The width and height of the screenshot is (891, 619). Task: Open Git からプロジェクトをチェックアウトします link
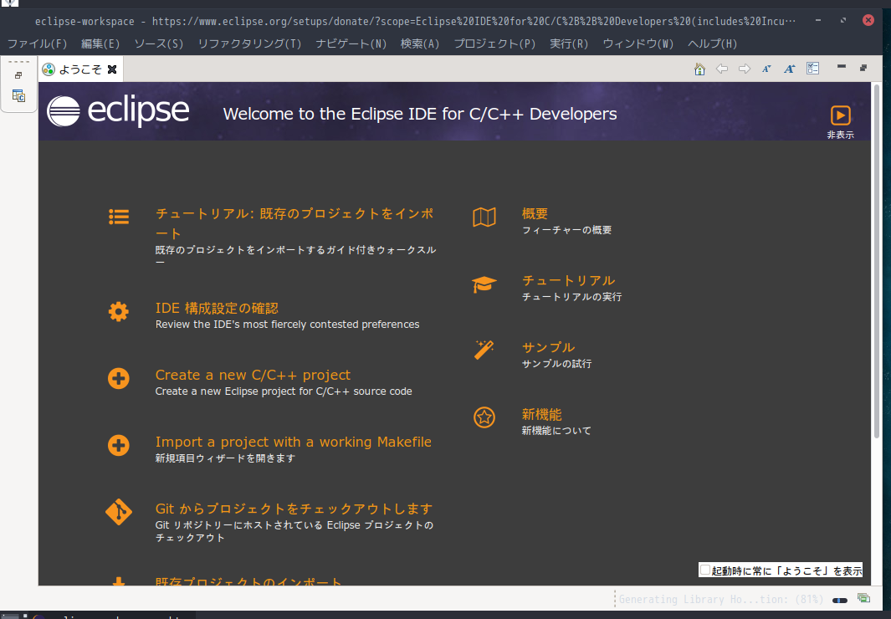[x=294, y=509]
